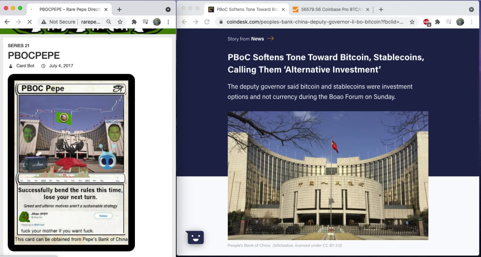Image resolution: width=481 pixels, height=257 pixels.
Task: Open the PBOC Pepe card image
Action: click(71, 163)
